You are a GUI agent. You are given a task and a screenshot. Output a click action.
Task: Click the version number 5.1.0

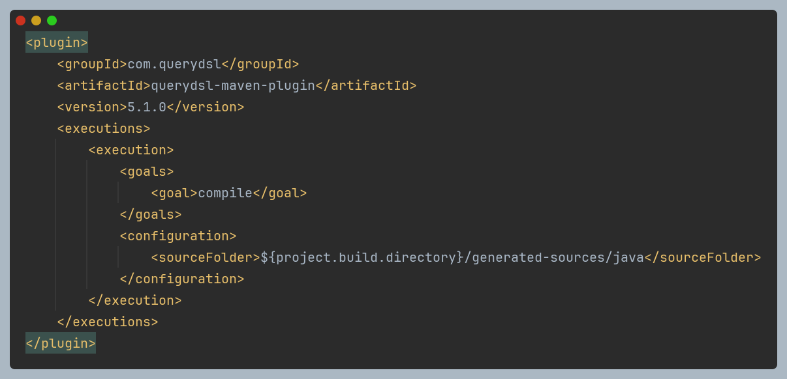point(147,107)
